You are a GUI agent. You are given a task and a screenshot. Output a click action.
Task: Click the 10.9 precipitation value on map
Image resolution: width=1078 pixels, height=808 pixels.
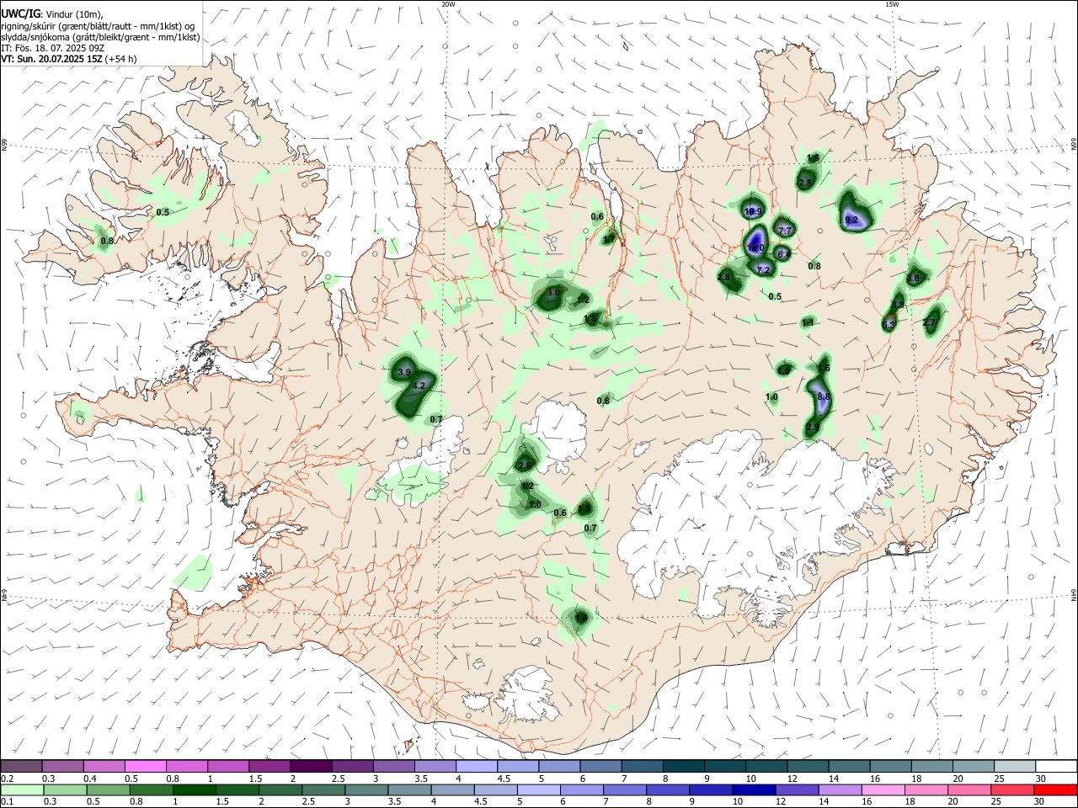click(753, 212)
